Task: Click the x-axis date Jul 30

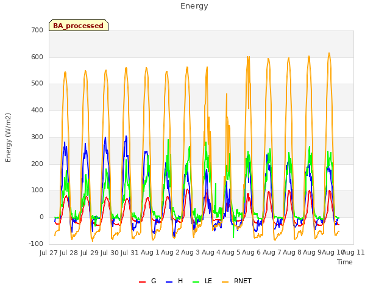Action: click(110, 253)
